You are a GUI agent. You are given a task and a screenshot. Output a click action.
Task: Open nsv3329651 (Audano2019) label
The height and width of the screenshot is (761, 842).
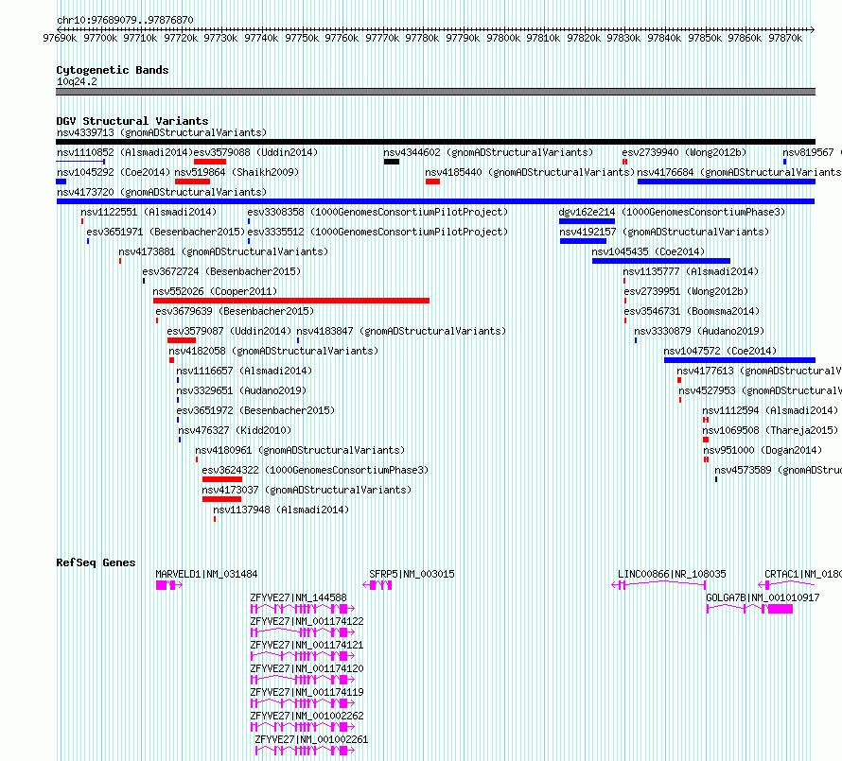point(241,390)
